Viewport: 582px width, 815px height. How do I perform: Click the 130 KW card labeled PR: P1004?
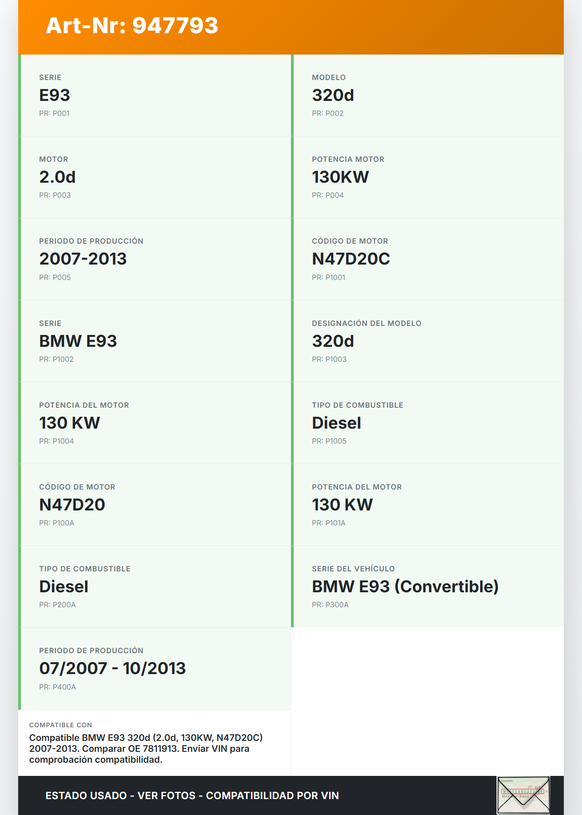[x=155, y=423]
